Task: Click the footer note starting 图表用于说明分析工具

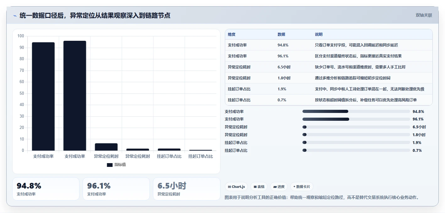Action: 322,198
